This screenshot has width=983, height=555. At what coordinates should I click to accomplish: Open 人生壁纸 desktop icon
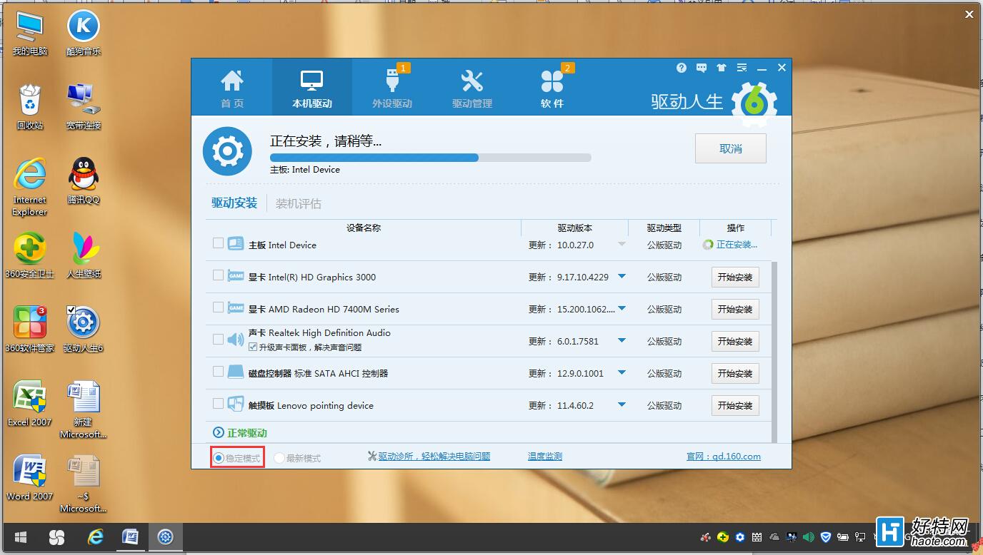click(84, 255)
